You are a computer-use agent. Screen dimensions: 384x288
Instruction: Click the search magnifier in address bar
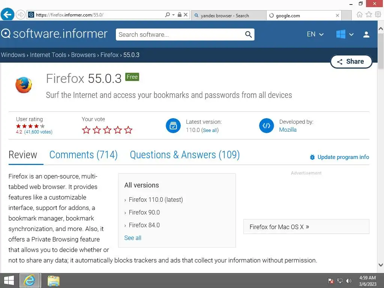click(168, 15)
